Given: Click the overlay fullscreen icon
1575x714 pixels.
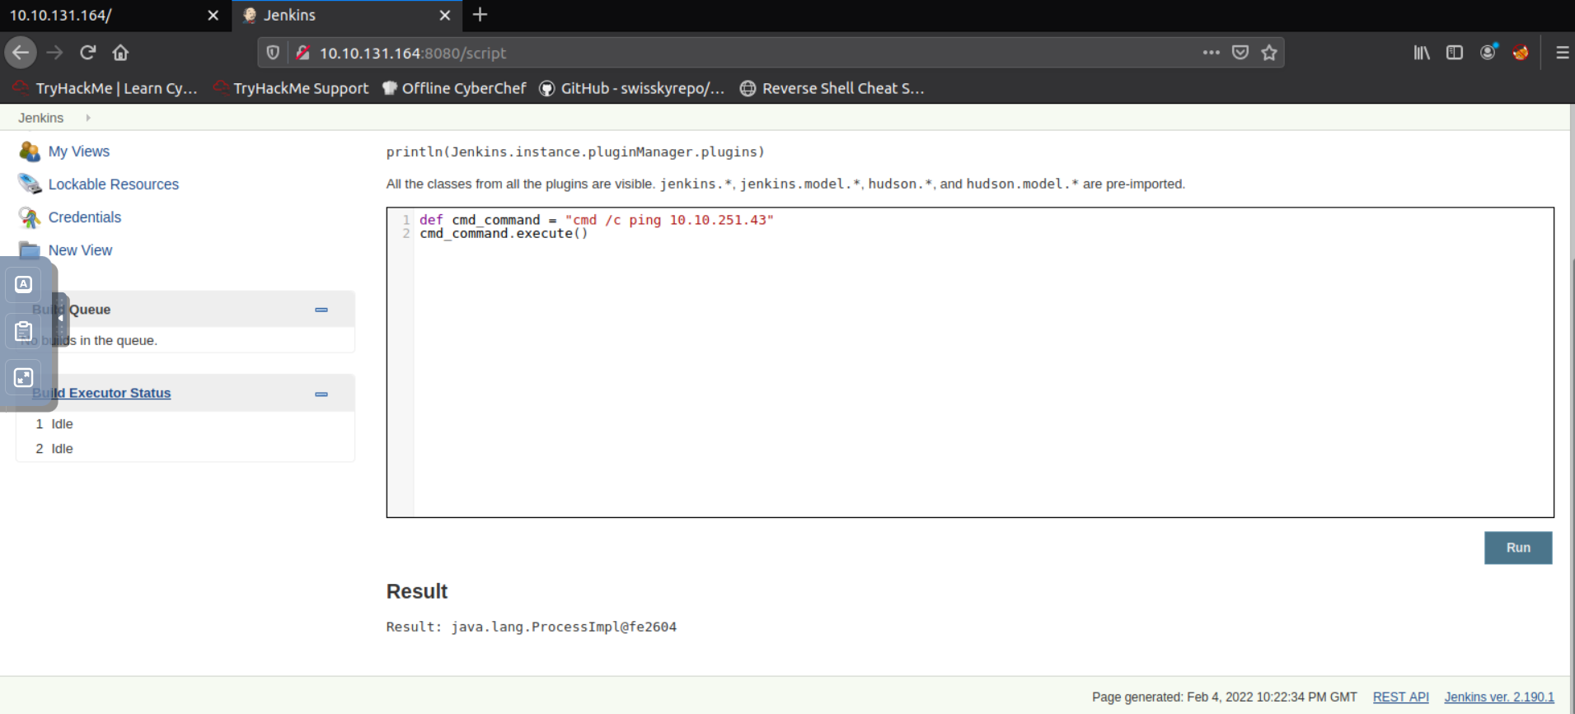Looking at the screenshot, I should point(24,378).
